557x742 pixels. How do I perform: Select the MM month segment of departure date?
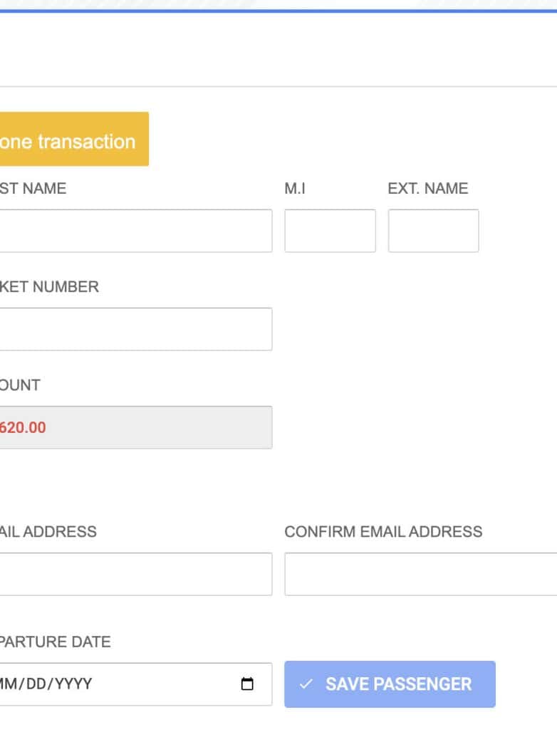10,684
